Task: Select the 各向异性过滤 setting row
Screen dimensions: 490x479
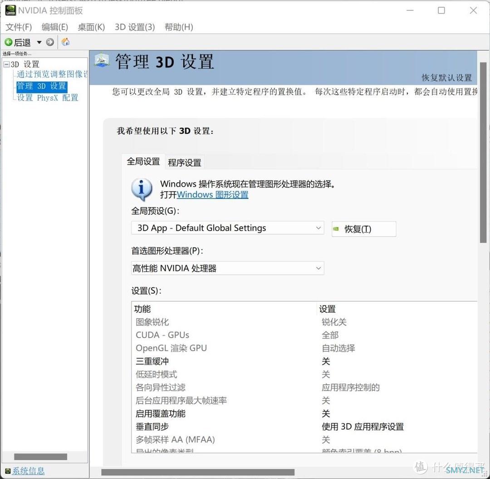Action: pyautogui.click(x=304, y=387)
